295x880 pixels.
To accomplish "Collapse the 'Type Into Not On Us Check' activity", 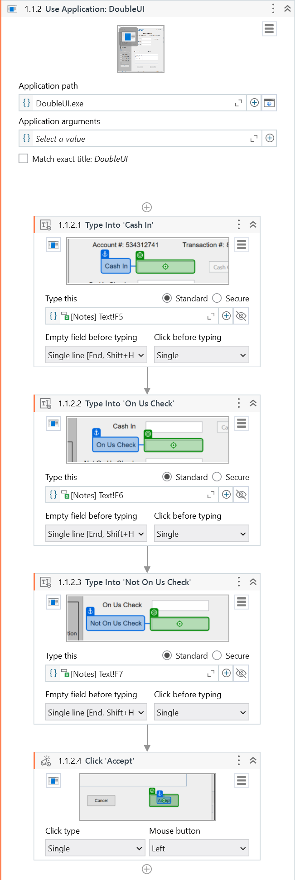I will click(253, 582).
